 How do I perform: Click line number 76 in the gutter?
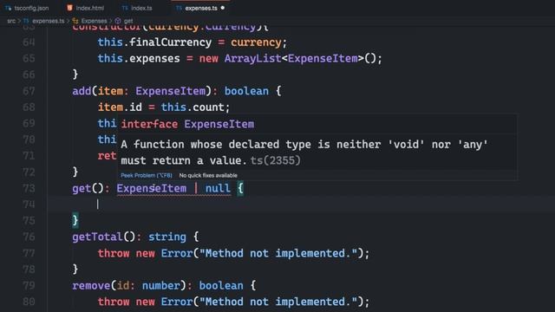pos(29,237)
